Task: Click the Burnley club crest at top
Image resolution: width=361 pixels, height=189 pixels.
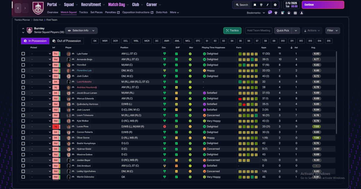Action: (38, 8)
